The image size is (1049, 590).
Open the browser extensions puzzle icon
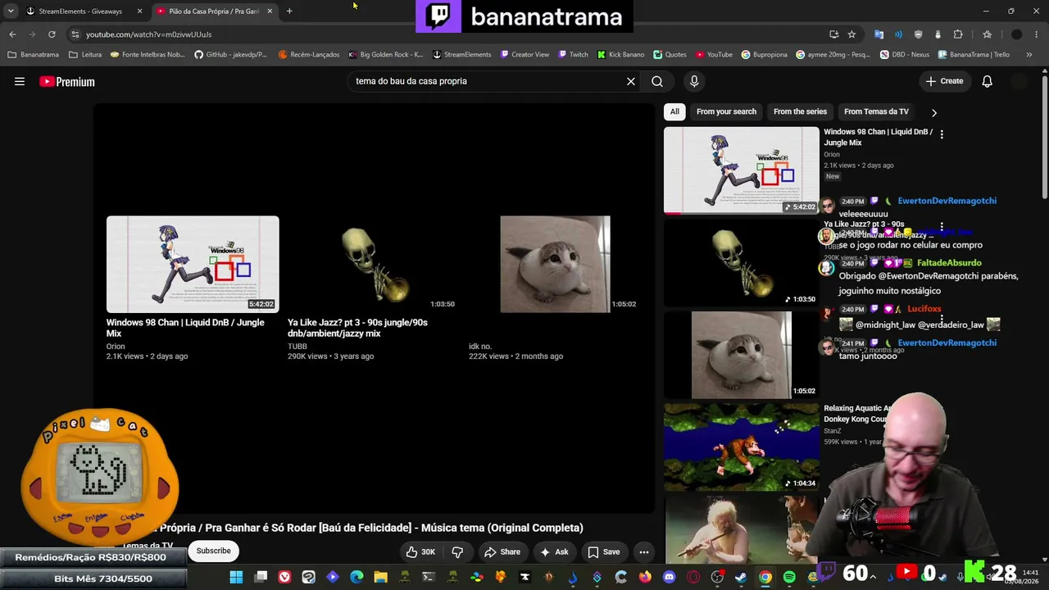958,34
